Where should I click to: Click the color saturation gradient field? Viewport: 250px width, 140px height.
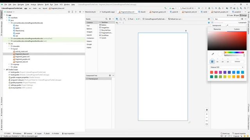[227, 41]
